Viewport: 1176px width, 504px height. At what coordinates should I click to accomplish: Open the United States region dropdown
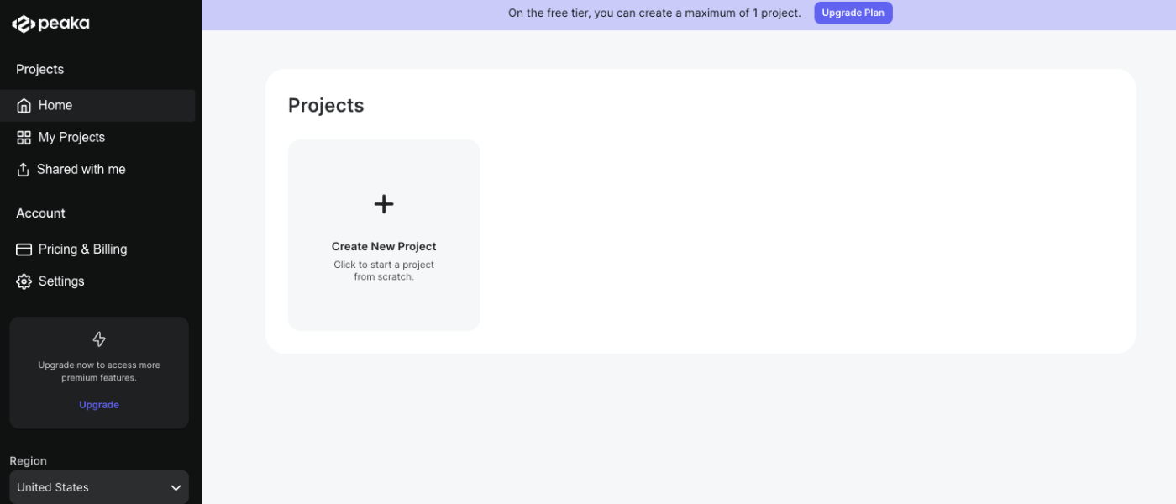99,487
